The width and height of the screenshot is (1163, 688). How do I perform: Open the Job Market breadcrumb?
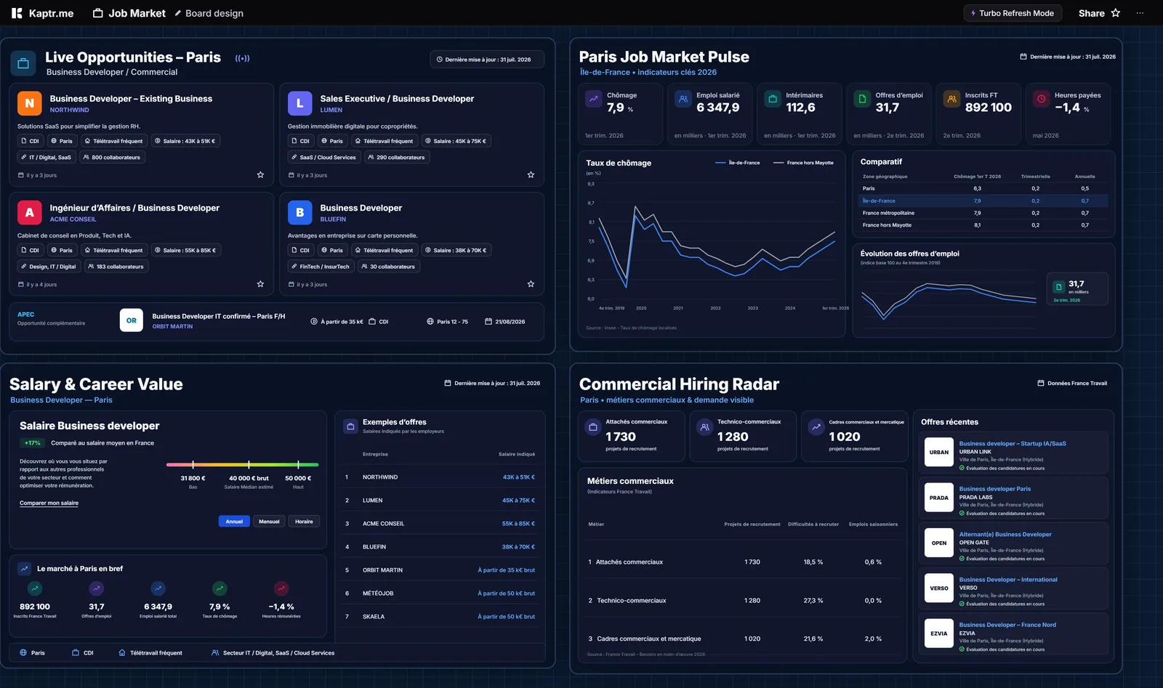click(137, 13)
